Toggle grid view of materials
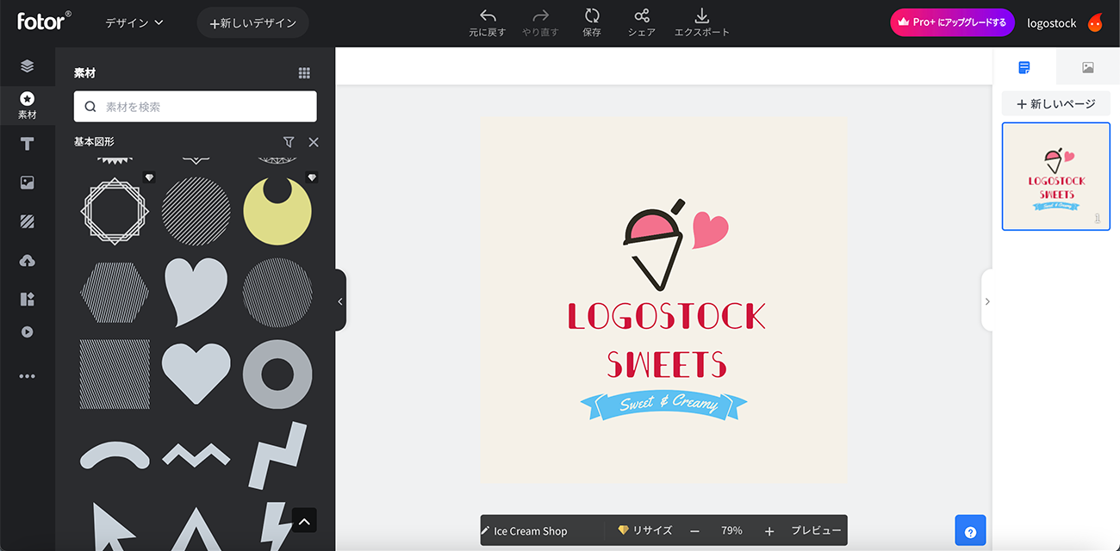This screenshot has width=1120, height=551. [x=304, y=73]
